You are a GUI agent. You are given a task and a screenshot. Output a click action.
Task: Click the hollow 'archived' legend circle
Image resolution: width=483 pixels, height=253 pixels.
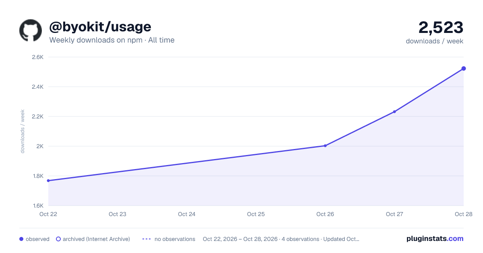tap(58, 239)
